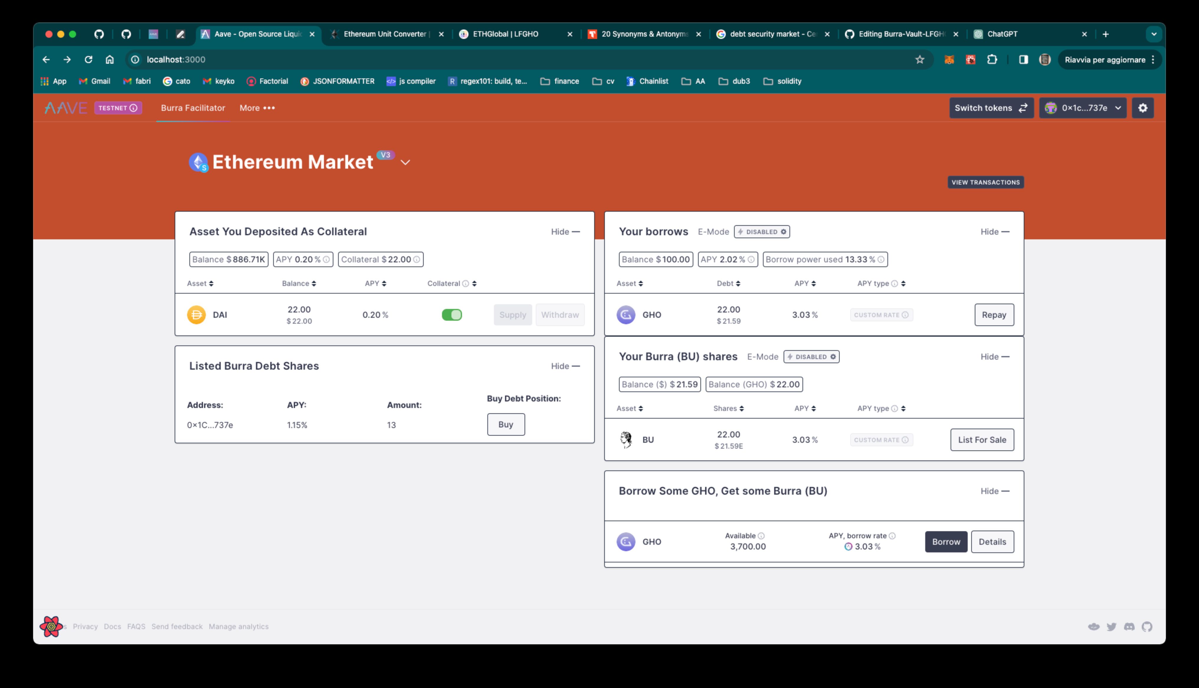Open GHO Details button

click(992, 542)
